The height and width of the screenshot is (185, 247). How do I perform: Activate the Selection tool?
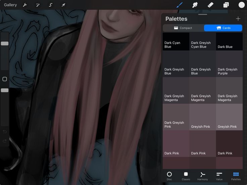[51, 5]
